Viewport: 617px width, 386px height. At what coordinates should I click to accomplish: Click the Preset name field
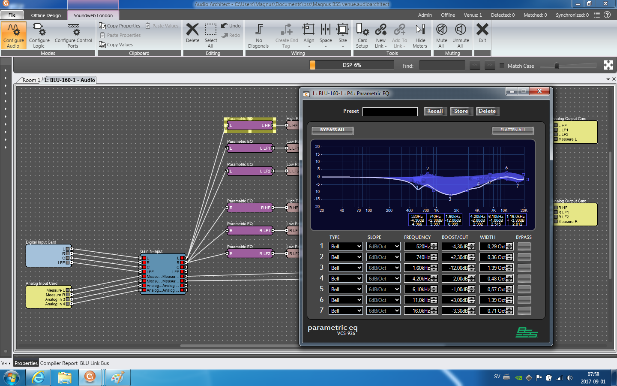point(390,112)
